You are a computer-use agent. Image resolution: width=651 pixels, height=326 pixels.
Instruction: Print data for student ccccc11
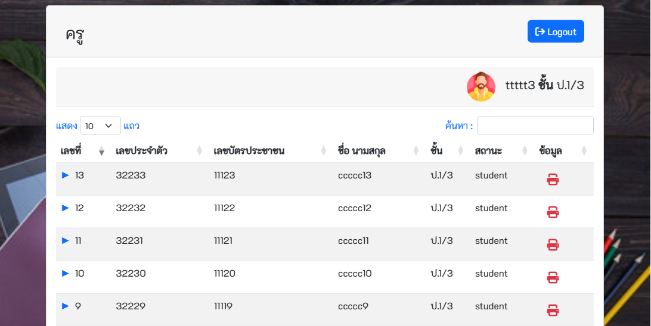click(553, 245)
